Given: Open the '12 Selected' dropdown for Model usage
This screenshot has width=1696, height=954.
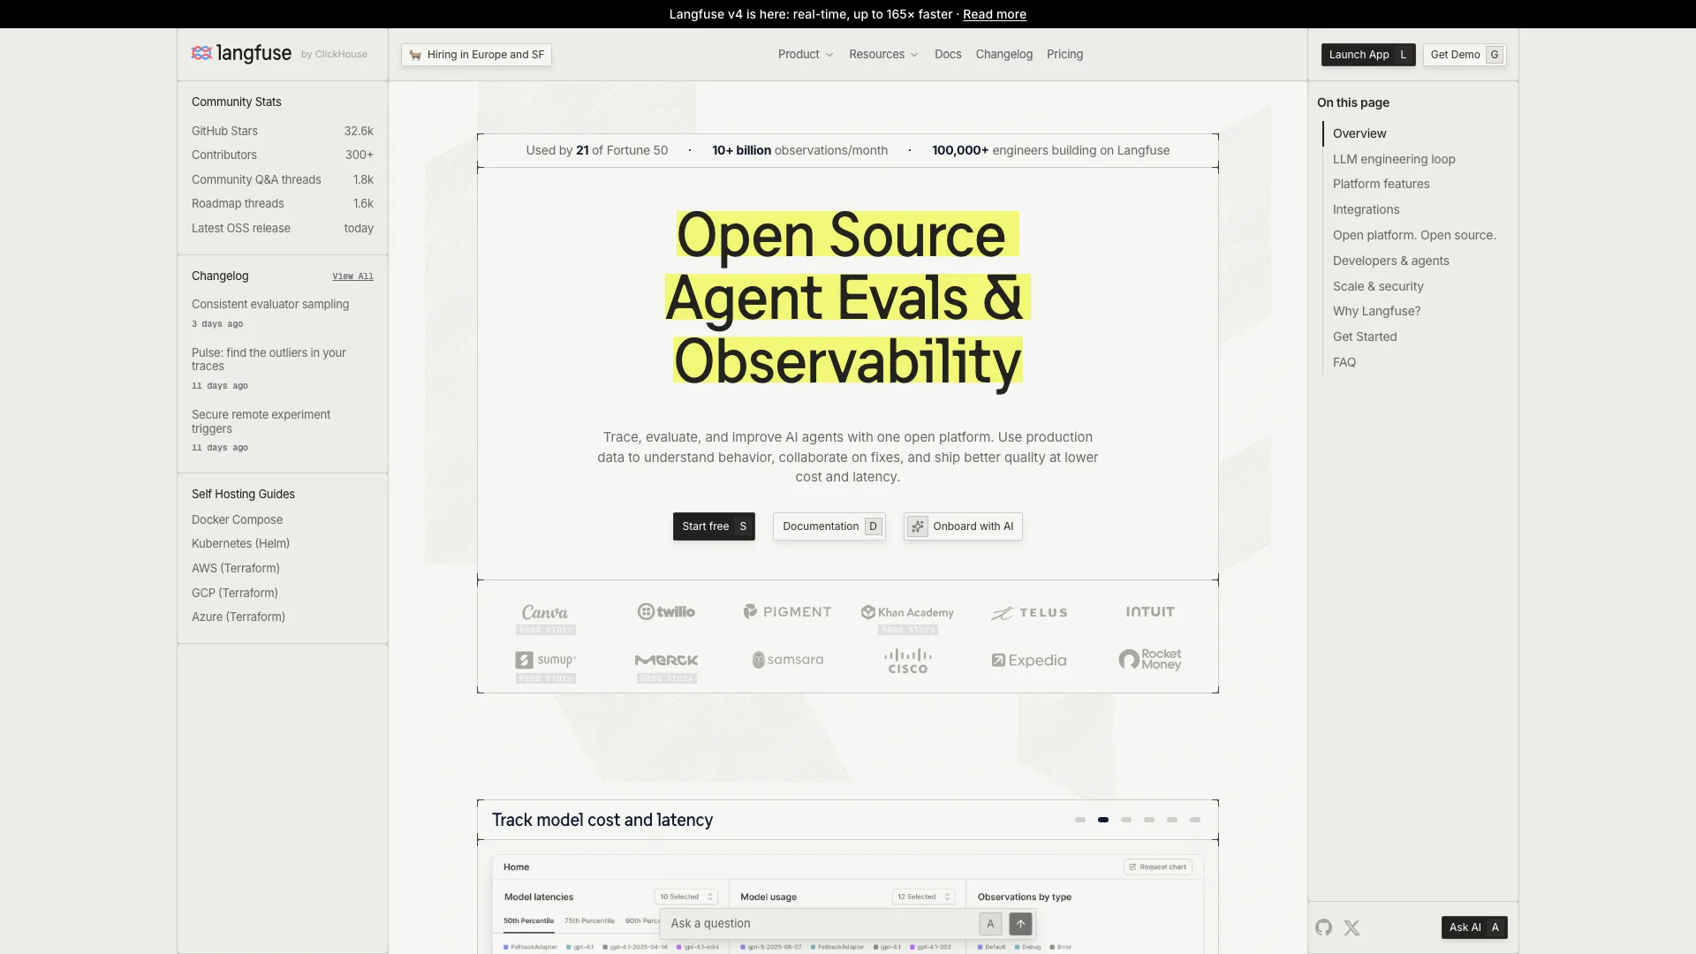Looking at the screenshot, I should click(923, 897).
